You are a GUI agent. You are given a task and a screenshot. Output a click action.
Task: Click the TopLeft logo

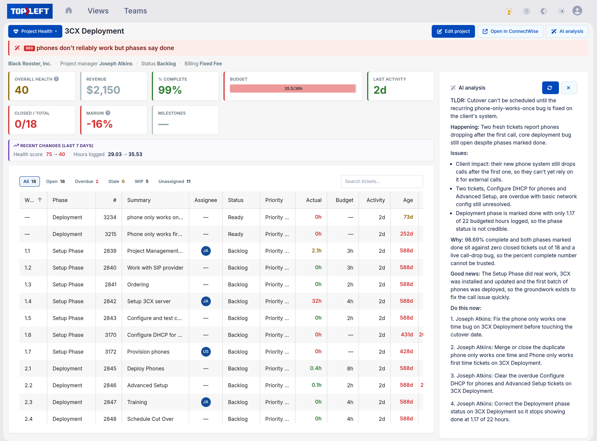[x=30, y=11]
